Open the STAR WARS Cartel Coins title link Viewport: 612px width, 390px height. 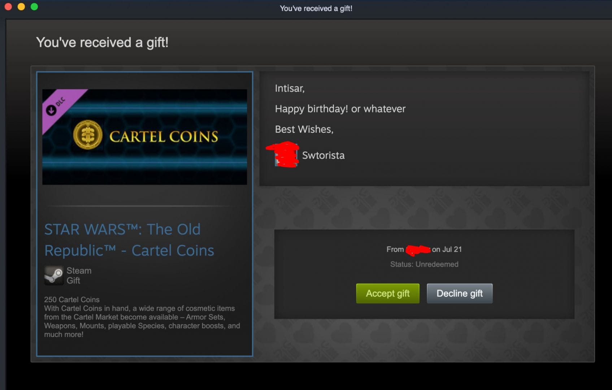[x=129, y=240]
